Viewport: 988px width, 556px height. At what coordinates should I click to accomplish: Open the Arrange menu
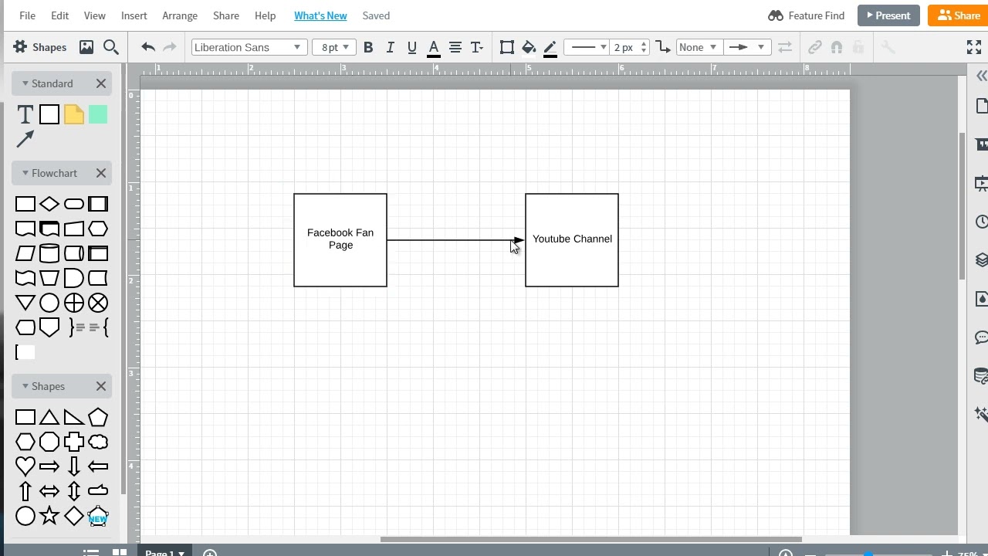pos(180,15)
